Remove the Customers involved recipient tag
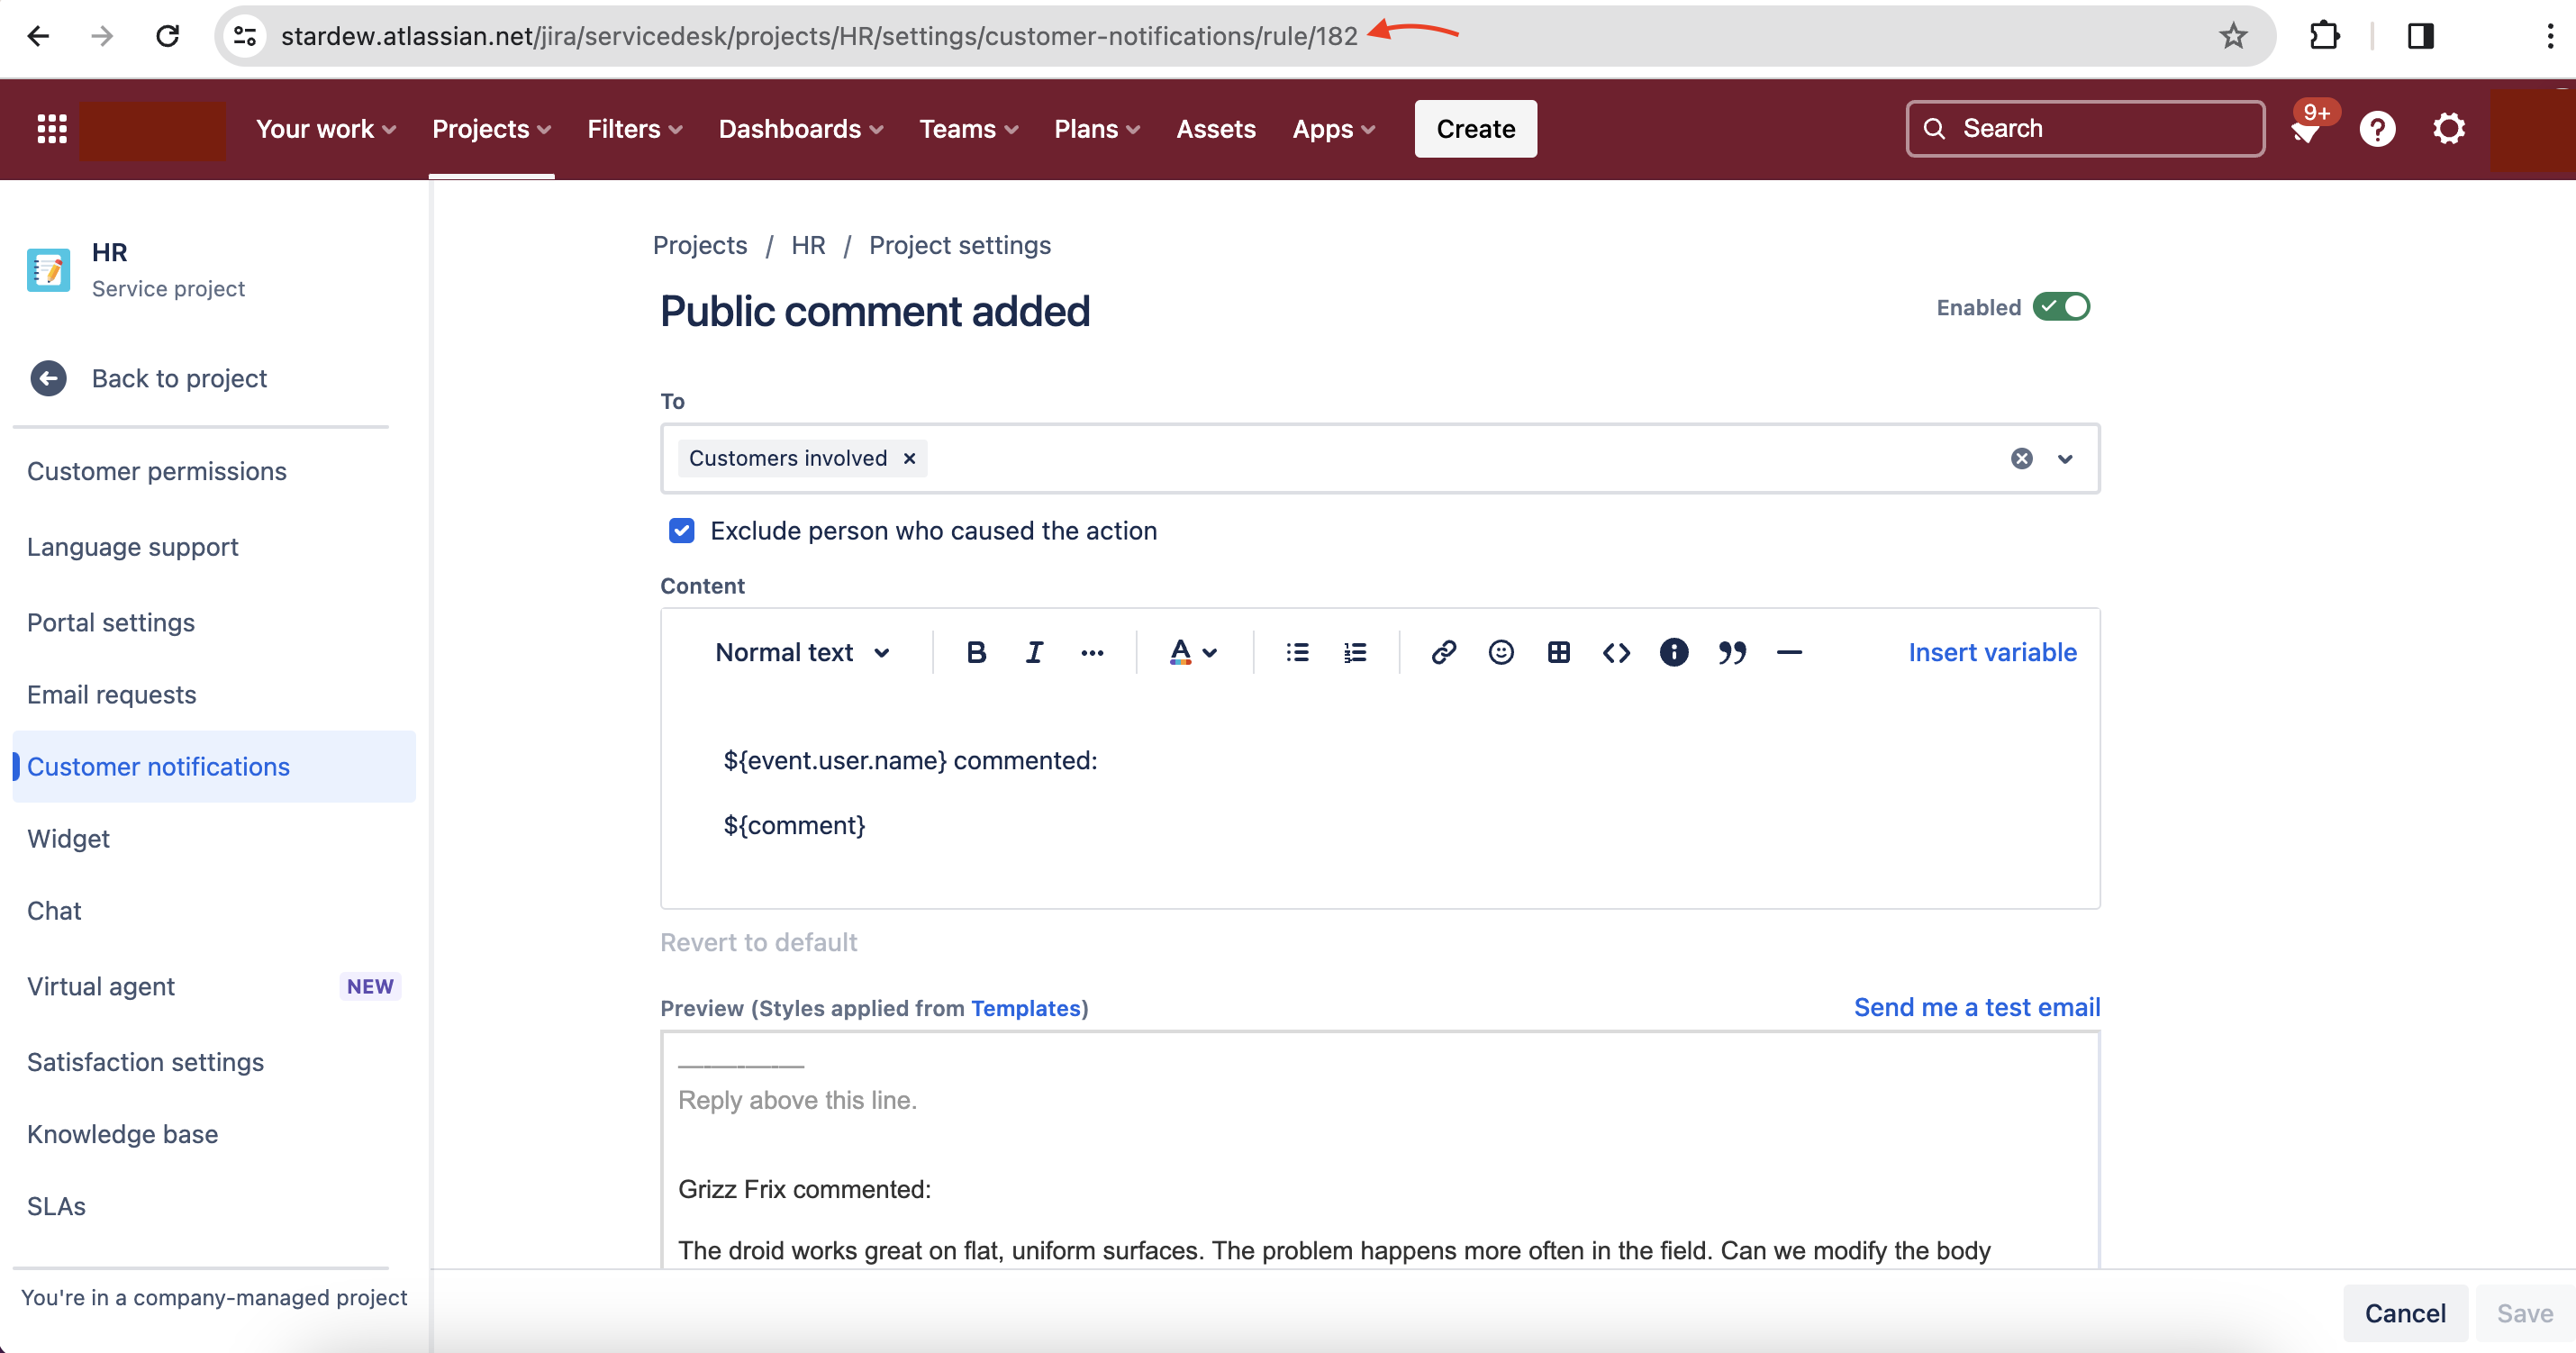 point(909,458)
